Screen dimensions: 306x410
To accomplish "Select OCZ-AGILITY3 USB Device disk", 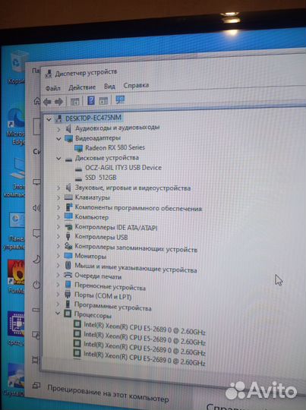I will 123,168.
